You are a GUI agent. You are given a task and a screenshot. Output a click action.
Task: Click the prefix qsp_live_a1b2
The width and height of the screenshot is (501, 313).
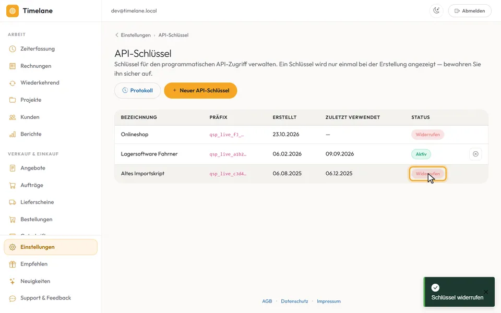[228, 154]
